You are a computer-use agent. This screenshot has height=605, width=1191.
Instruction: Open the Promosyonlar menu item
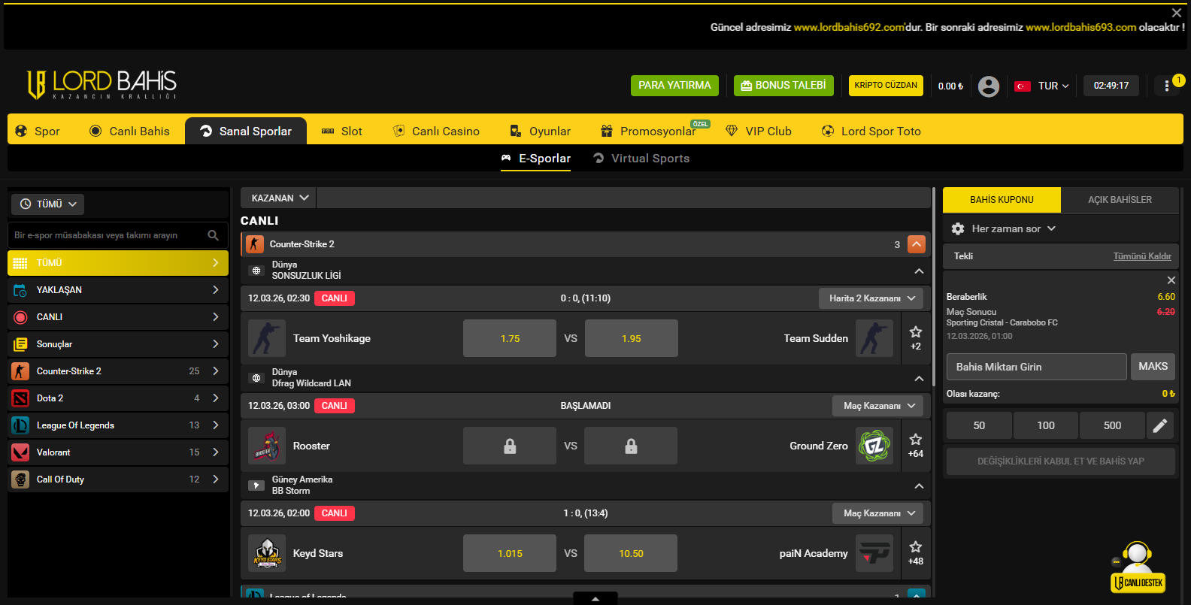(x=648, y=131)
